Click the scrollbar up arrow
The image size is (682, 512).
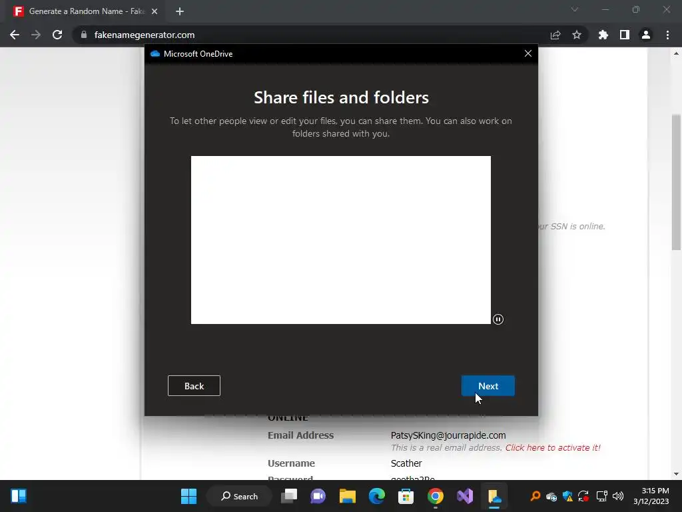pyautogui.click(x=675, y=53)
